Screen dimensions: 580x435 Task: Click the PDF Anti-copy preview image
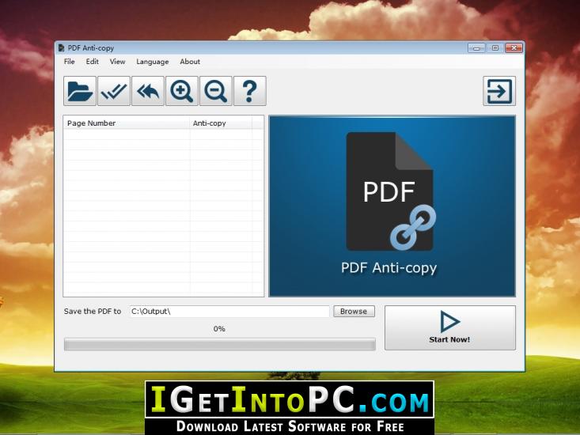click(x=392, y=206)
